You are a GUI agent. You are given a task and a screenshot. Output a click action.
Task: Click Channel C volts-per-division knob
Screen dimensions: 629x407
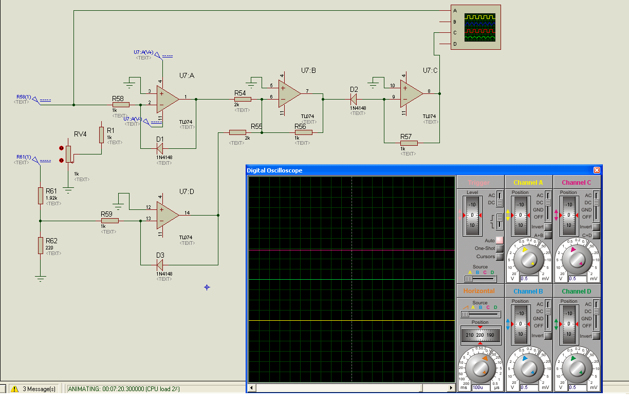[x=576, y=260]
